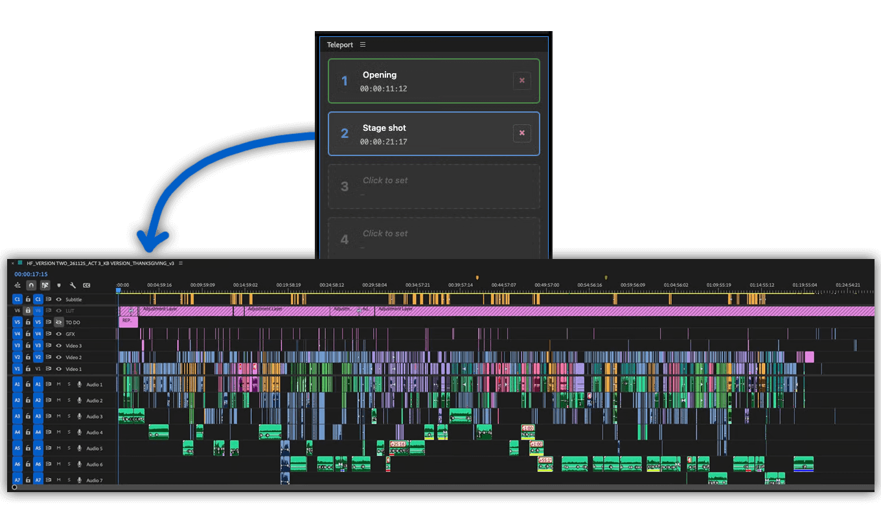Enable voice-over record mic on Audio 1
The width and height of the screenshot is (881, 518).
pyautogui.click(x=79, y=385)
